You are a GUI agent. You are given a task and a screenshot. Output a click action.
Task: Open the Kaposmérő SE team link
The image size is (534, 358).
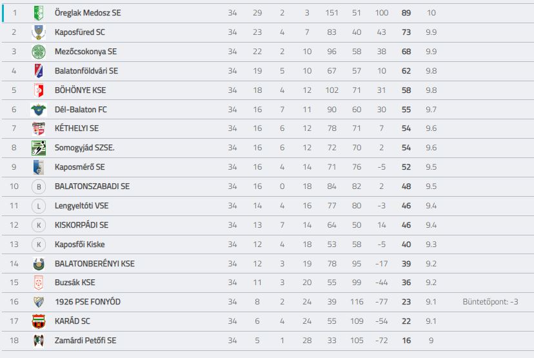[80, 167]
